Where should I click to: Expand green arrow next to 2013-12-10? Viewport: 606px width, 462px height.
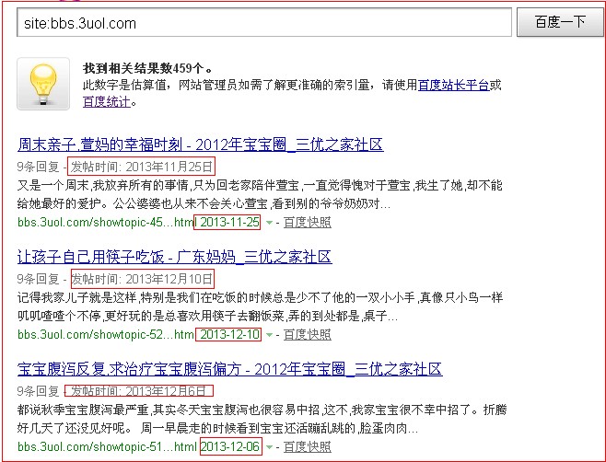click(269, 334)
